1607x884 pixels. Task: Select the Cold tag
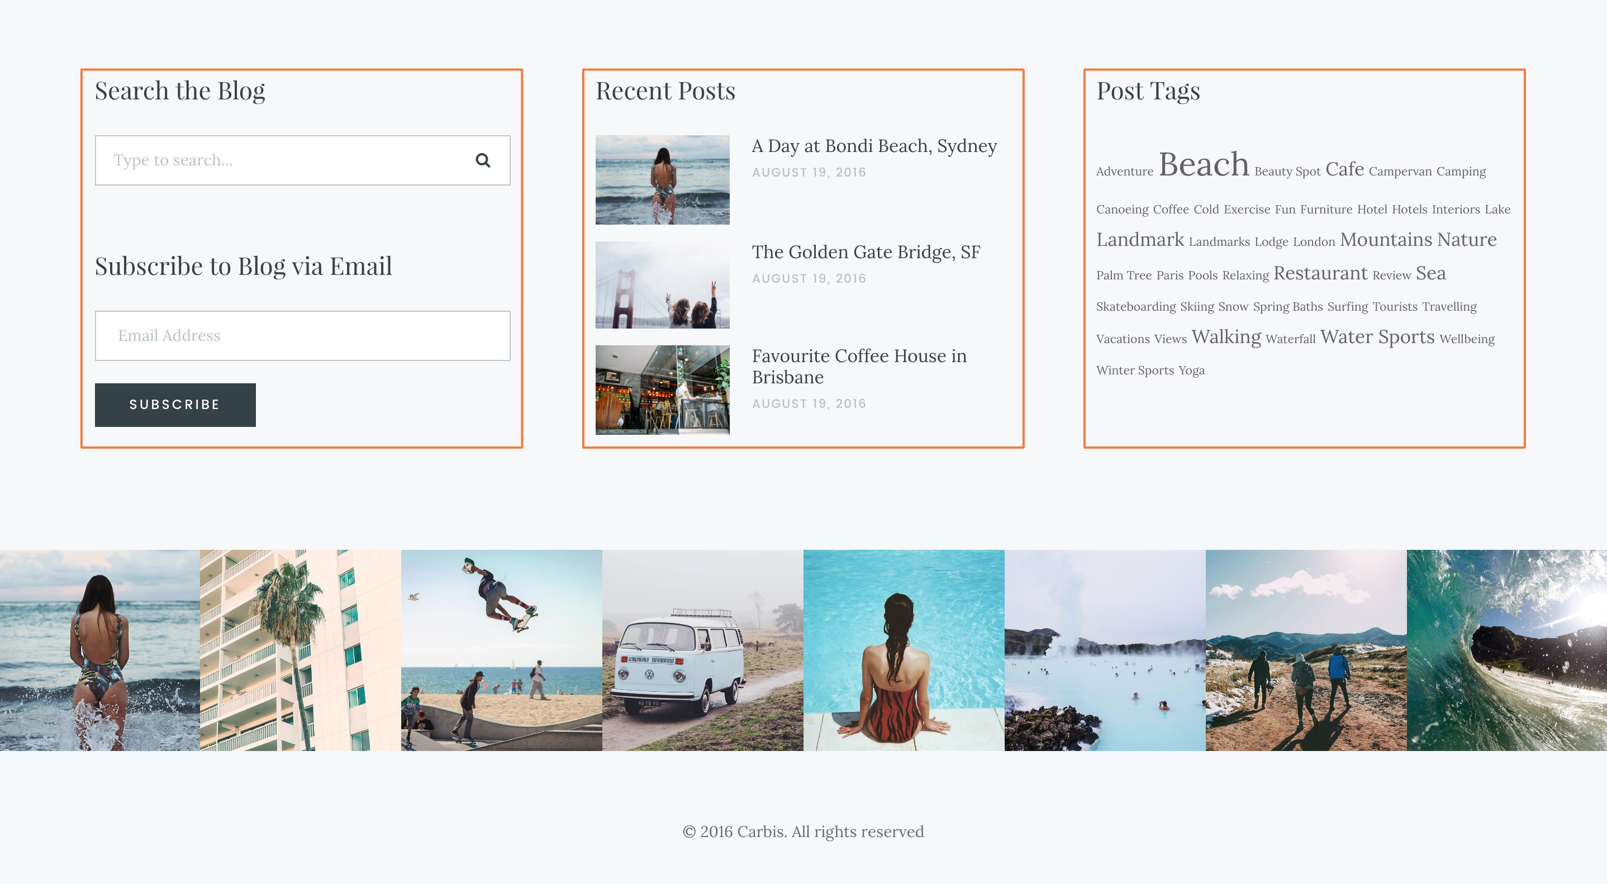tap(1206, 210)
